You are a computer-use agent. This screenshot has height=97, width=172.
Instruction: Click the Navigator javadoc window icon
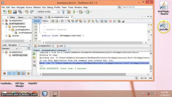click(29, 48)
